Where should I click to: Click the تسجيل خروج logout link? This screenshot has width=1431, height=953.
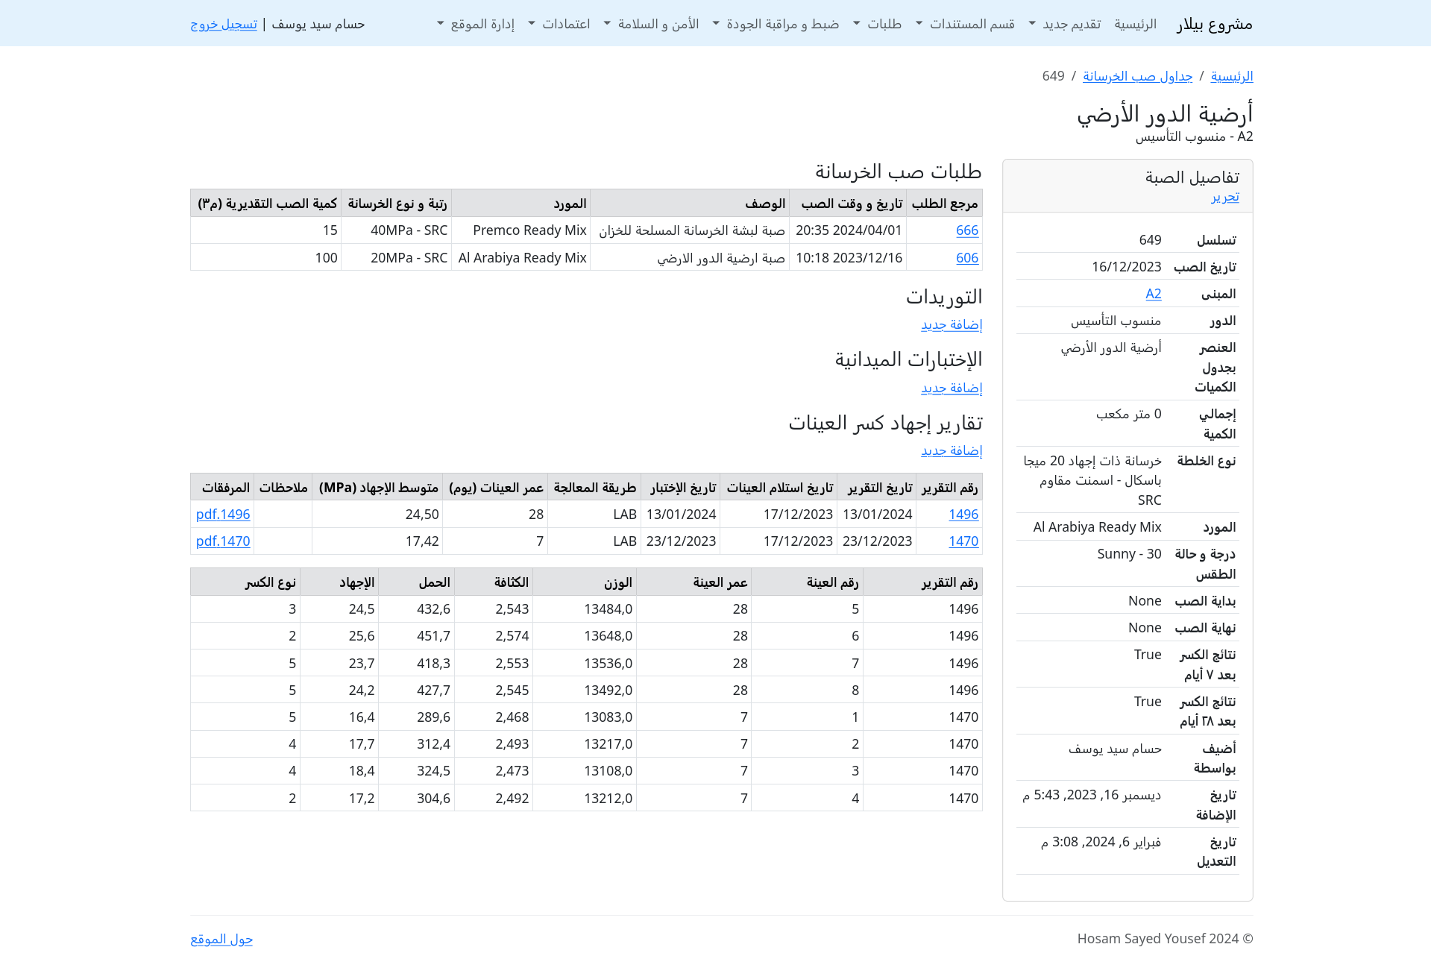[224, 24]
